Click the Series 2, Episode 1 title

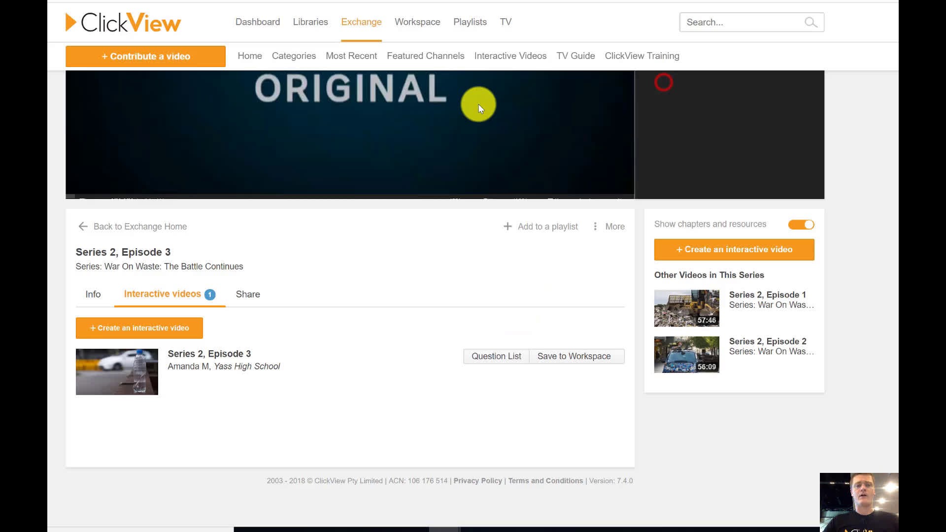coord(768,295)
